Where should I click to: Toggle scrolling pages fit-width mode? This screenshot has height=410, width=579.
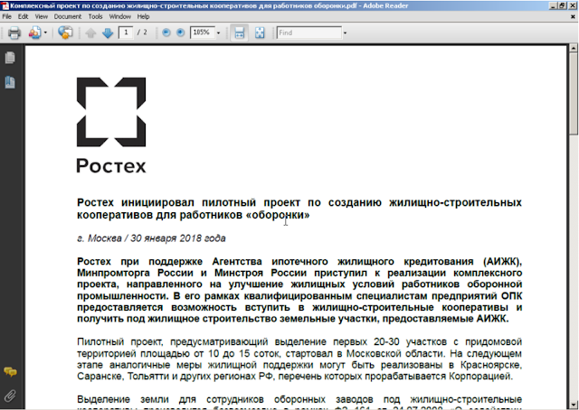239,33
